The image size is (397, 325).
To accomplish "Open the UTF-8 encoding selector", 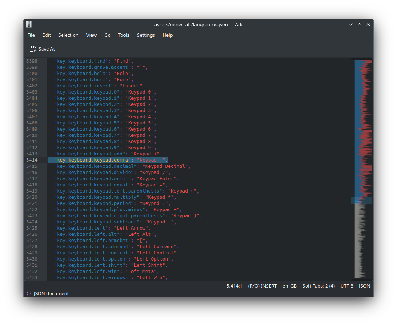I will point(347,286).
